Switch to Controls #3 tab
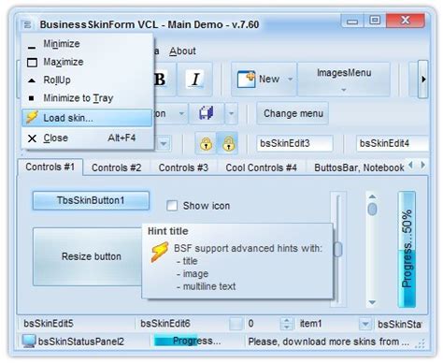Image resolution: width=443 pixels, height=364 pixels. pyautogui.click(x=183, y=167)
